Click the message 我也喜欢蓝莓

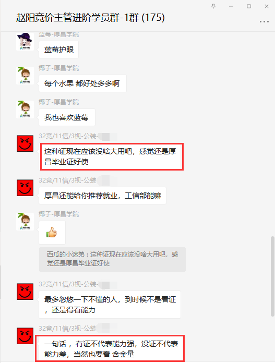(67, 117)
